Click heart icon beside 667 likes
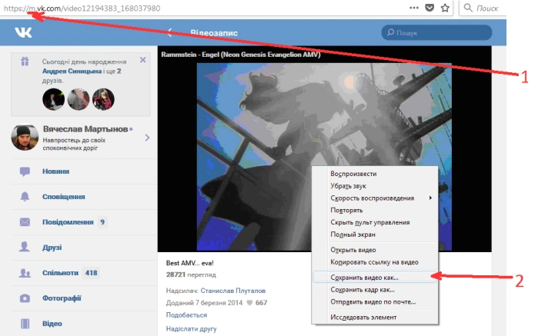 click(x=249, y=303)
